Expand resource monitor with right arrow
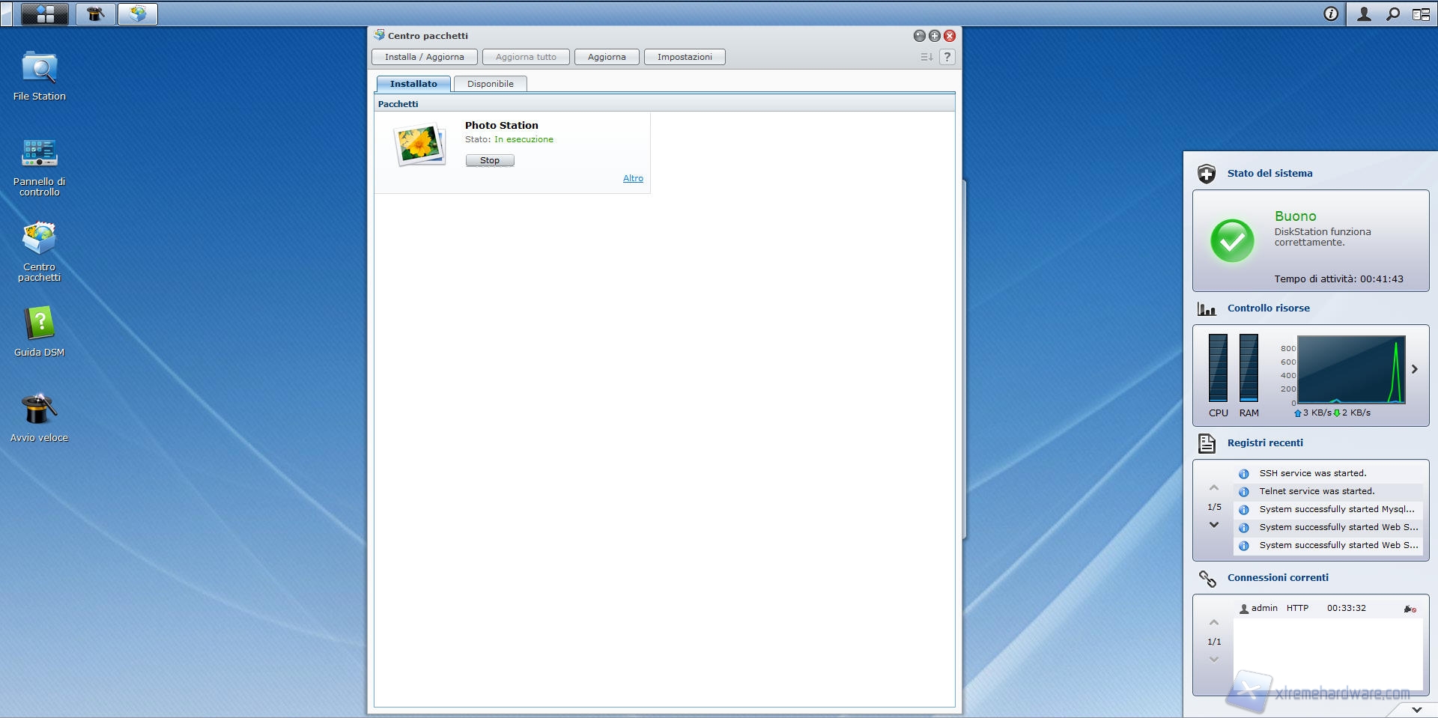The height and width of the screenshot is (718, 1438). [x=1415, y=369]
